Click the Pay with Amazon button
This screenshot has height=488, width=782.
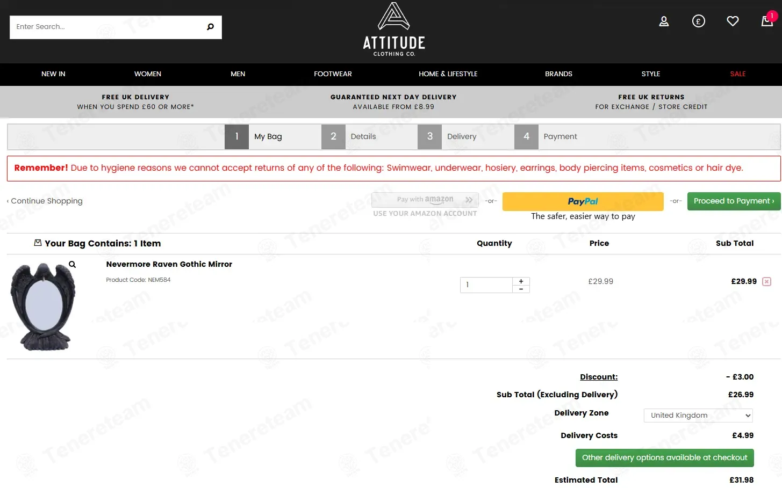(425, 200)
